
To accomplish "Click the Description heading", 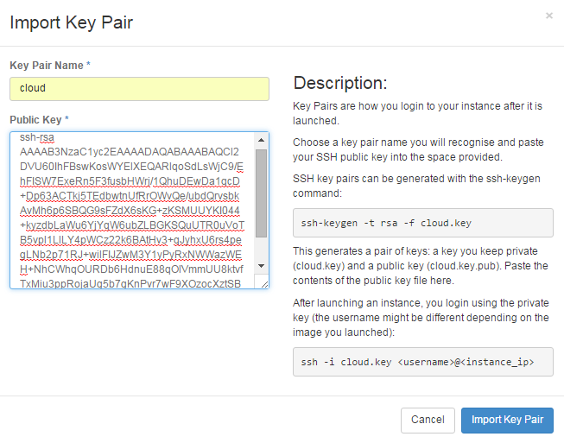I will click(340, 83).
